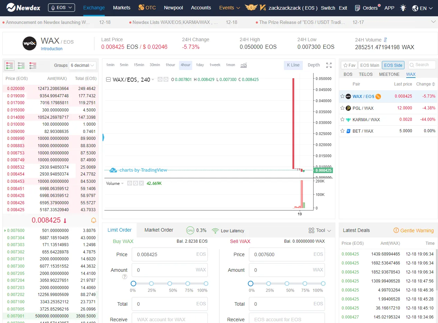Switch to Market Order tab
438x323 pixels.
pos(159,230)
